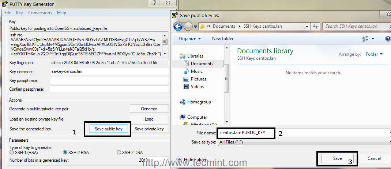Select the SSH-1 (RSA) radio button

click(11, 152)
